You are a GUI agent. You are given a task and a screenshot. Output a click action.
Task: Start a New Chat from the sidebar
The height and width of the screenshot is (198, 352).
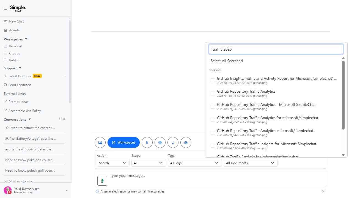[16, 21]
